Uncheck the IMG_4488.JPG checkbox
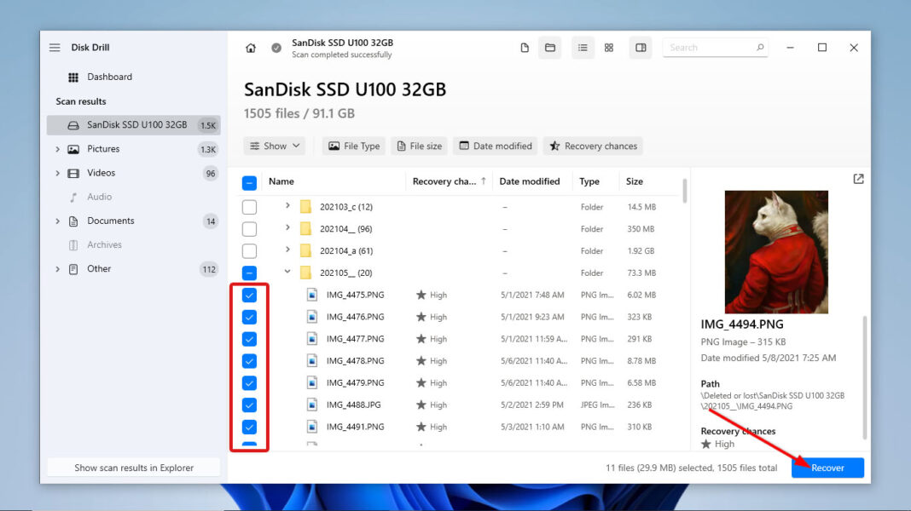911x511 pixels. (249, 405)
